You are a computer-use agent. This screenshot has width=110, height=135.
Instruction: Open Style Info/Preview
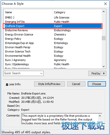[x=49, y=84]
